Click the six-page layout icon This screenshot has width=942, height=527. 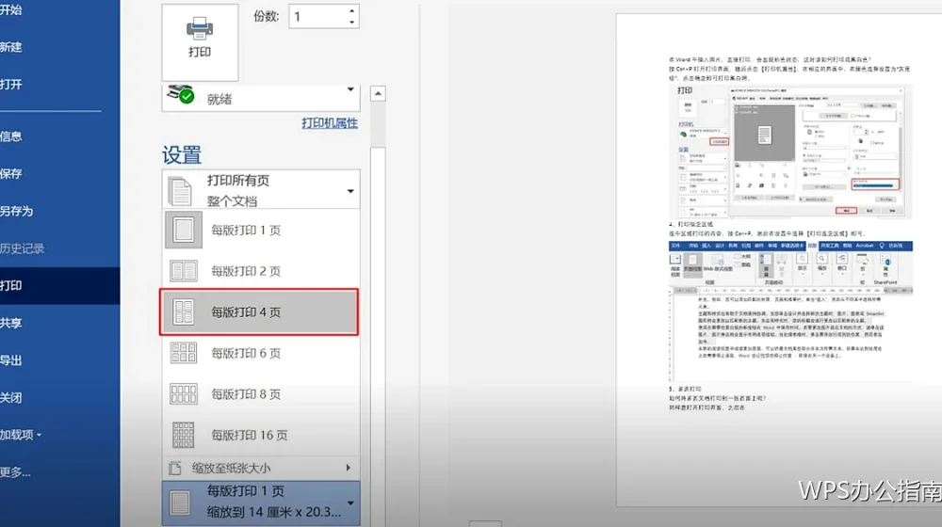(184, 353)
